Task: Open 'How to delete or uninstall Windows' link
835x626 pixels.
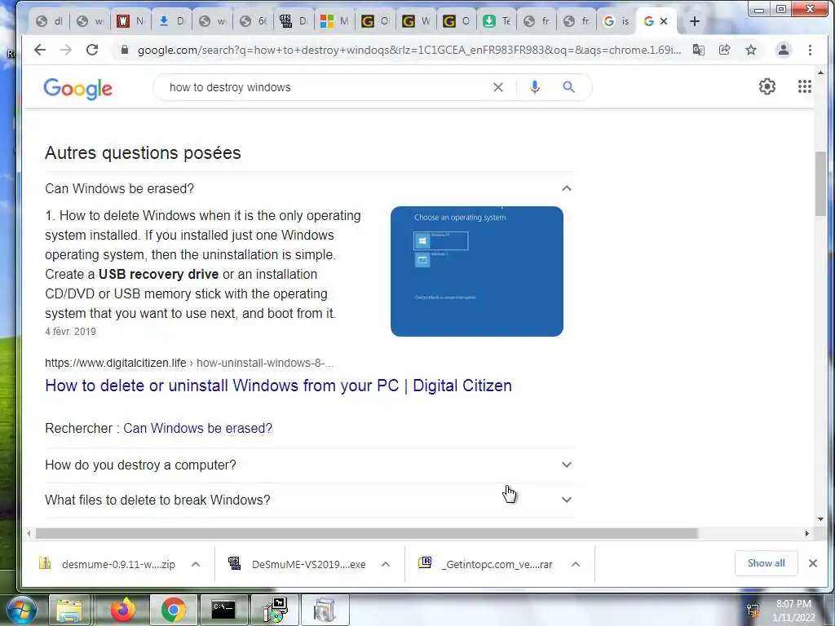Action: coord(279,386)
